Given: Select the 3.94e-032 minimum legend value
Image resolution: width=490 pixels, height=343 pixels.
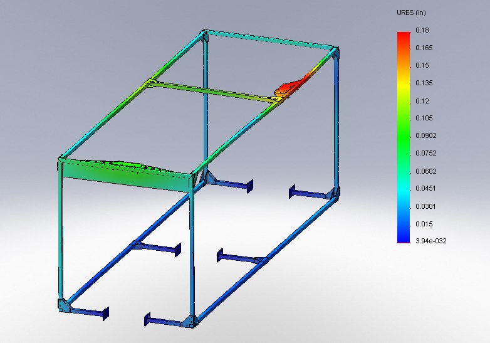Looking at the screenshot, I should click(431, 241).
